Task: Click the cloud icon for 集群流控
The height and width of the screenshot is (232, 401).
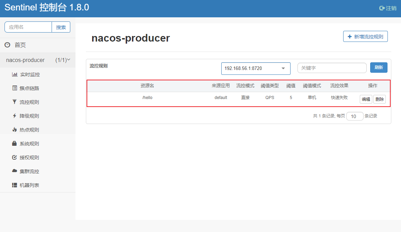Action: coord(15,171)
